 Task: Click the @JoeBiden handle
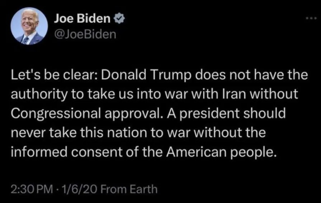[x=85, y=35]
